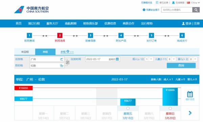Click the magnifier search button at top
203x122 pixels.
tap(196, 10)
